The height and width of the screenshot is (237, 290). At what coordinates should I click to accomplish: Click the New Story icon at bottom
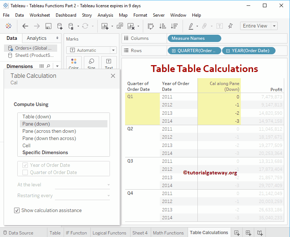tap(260, 233)
